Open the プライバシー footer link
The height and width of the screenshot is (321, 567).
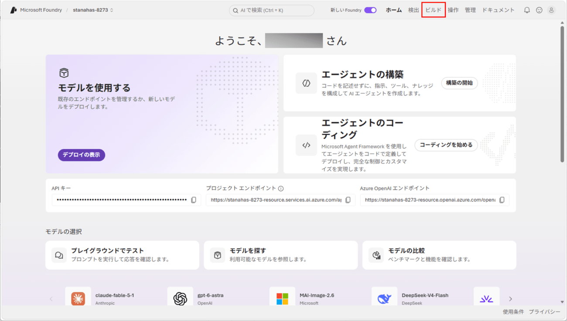coord(545,312)
